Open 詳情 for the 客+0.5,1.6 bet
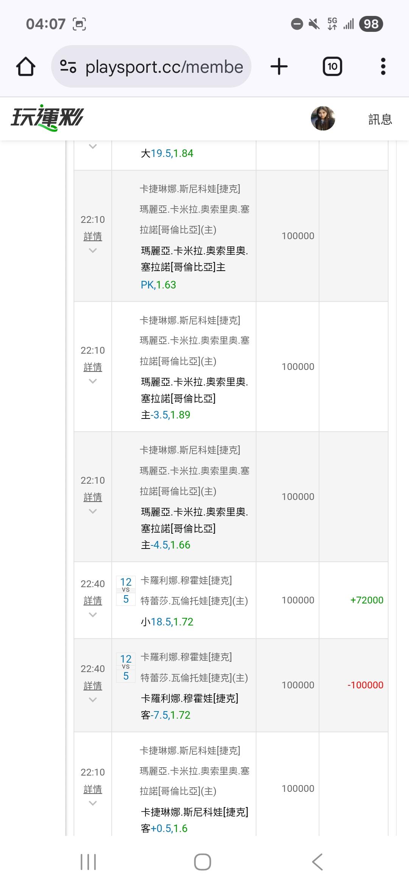 tap(93, 789)
